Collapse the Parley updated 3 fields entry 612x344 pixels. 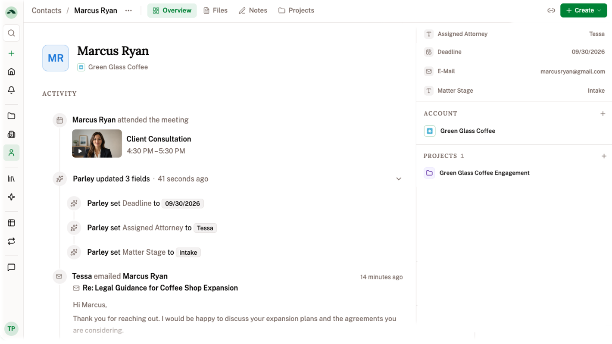coord(399,179)
